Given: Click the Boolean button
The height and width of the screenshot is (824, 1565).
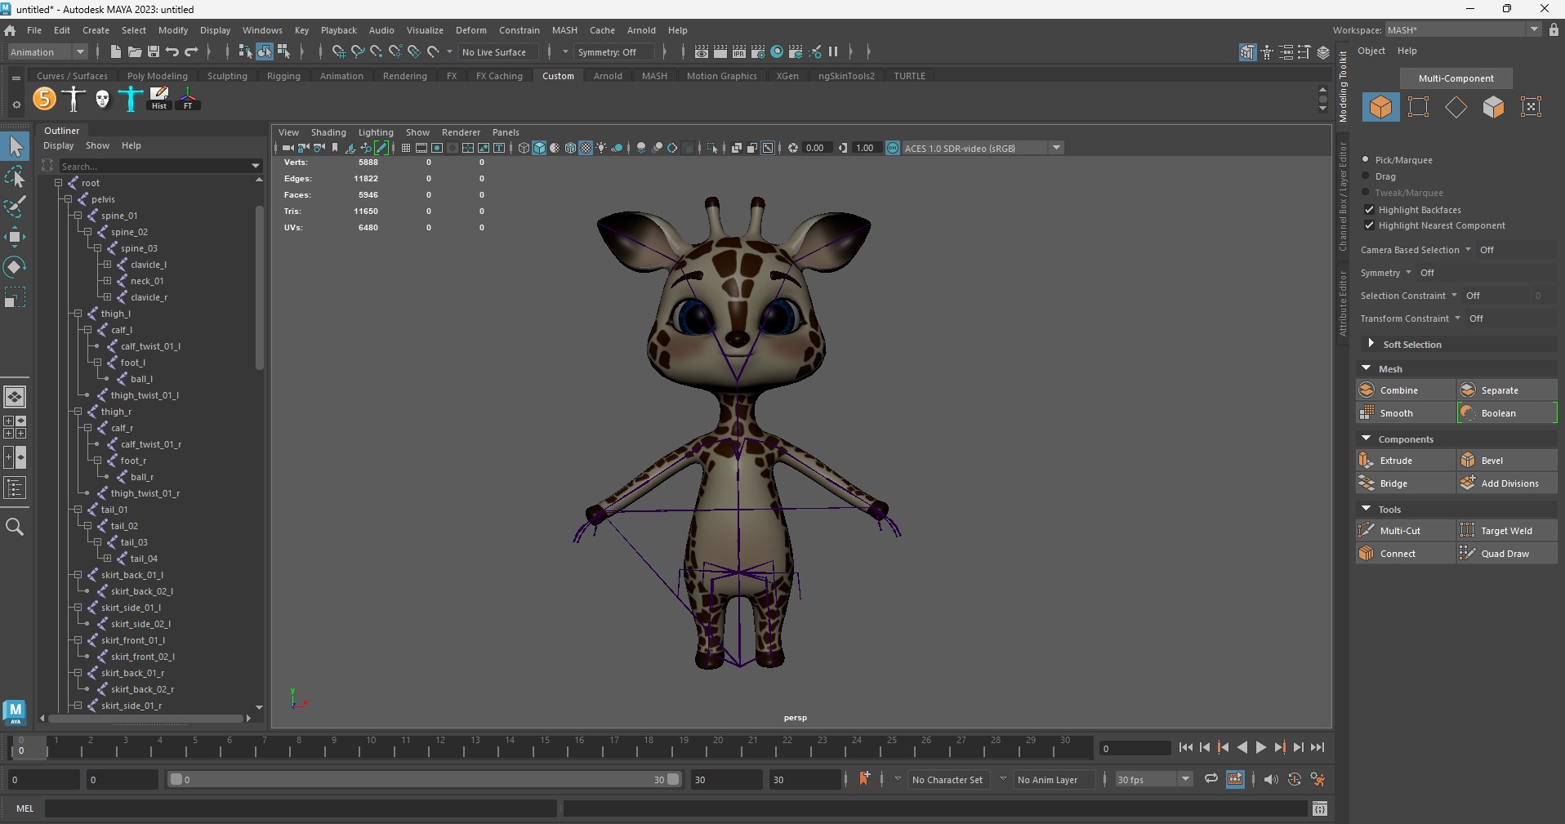Looking at the screenshot, I should pos(1507,413).
